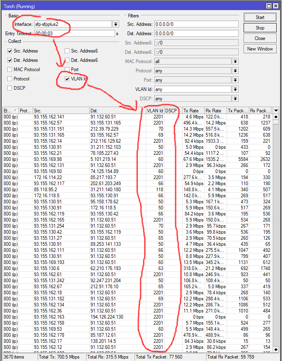Maximize the Torch window

coord(268,6)
